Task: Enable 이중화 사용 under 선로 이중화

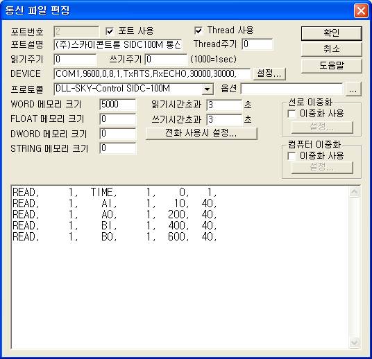Action: (x=291, y=114)
